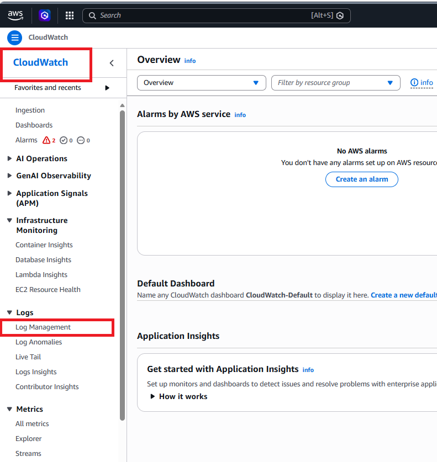437x462 pixels.
Task: Click the Create a new default link
Action: pos(403,295)
